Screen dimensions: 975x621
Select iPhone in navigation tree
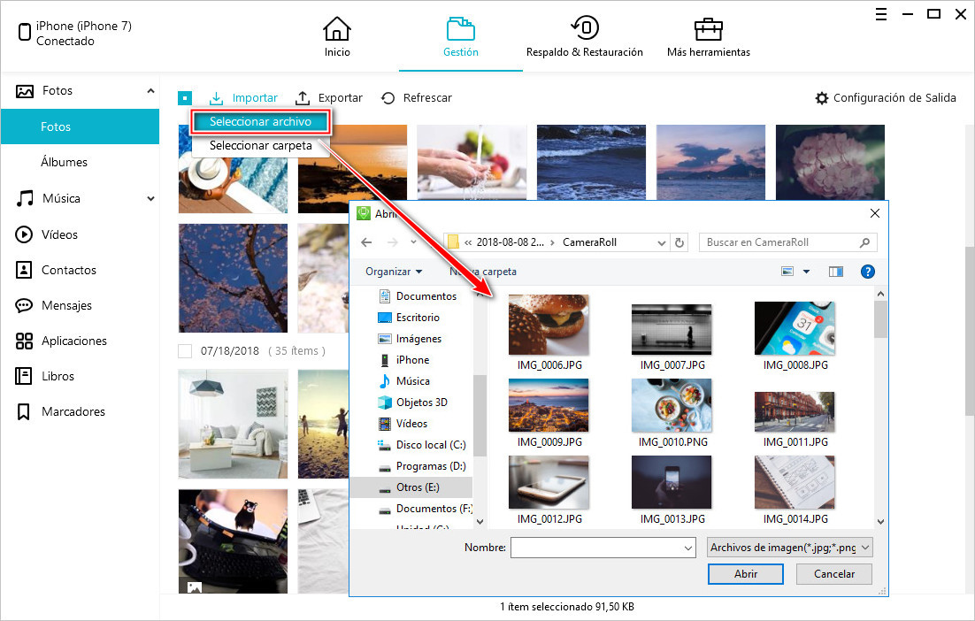pyautogui.click(x=403, y=360)
